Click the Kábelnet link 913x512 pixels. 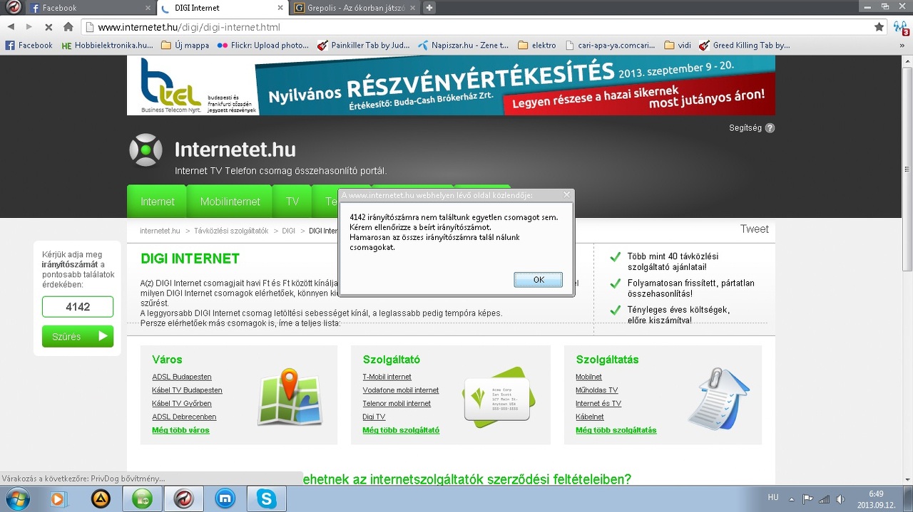click(590, 417)
